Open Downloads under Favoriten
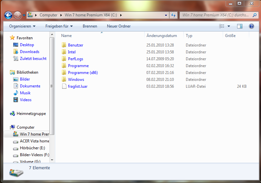The image size is (261, 183). point(30,52)
